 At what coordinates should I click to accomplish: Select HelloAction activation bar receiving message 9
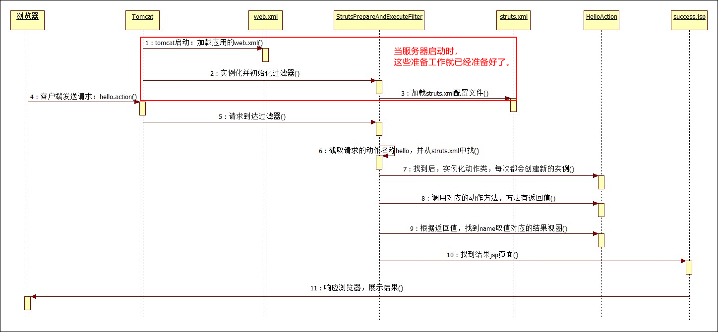coord(601,240)
